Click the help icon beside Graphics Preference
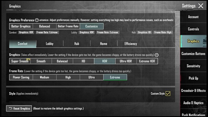 [x=37, y=20]
